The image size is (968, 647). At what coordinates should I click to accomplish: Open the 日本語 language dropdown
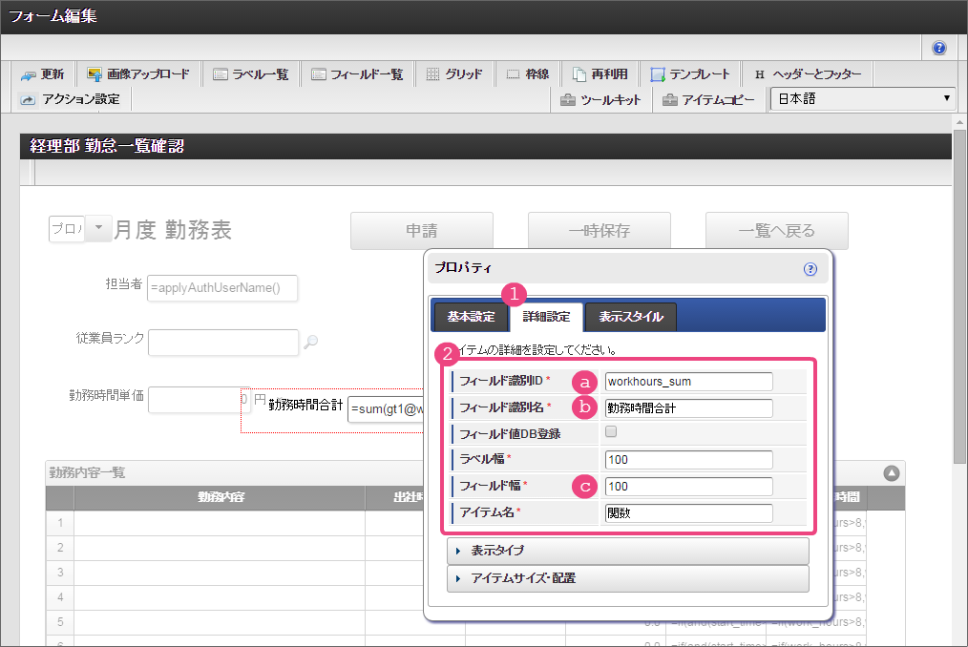coord(863,99)
